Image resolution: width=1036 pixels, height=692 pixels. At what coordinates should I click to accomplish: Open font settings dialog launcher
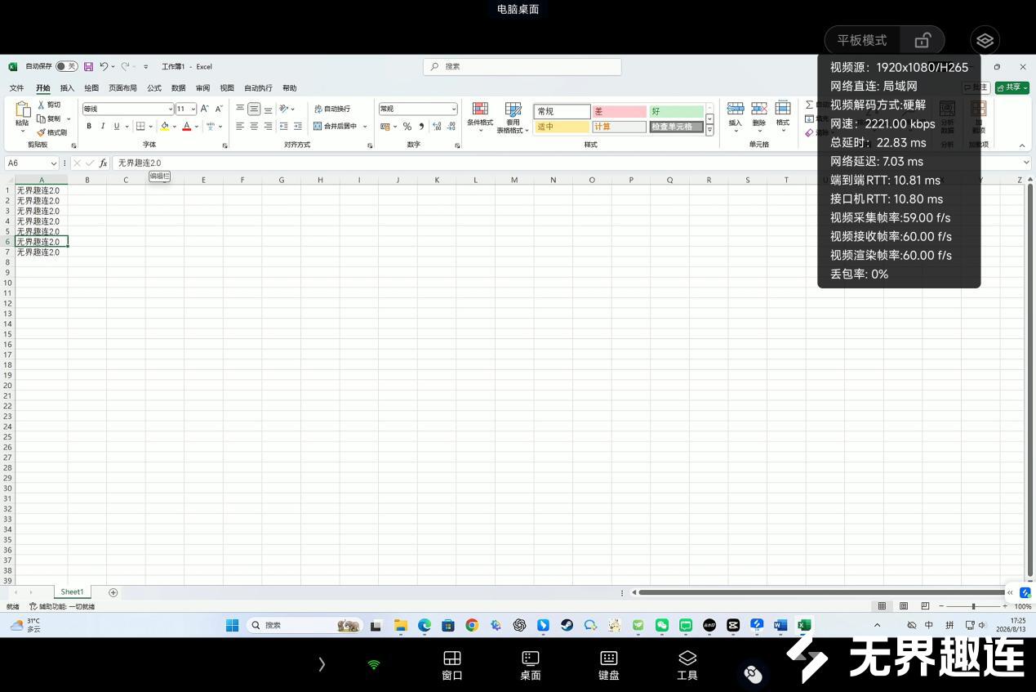click(225, 145)
